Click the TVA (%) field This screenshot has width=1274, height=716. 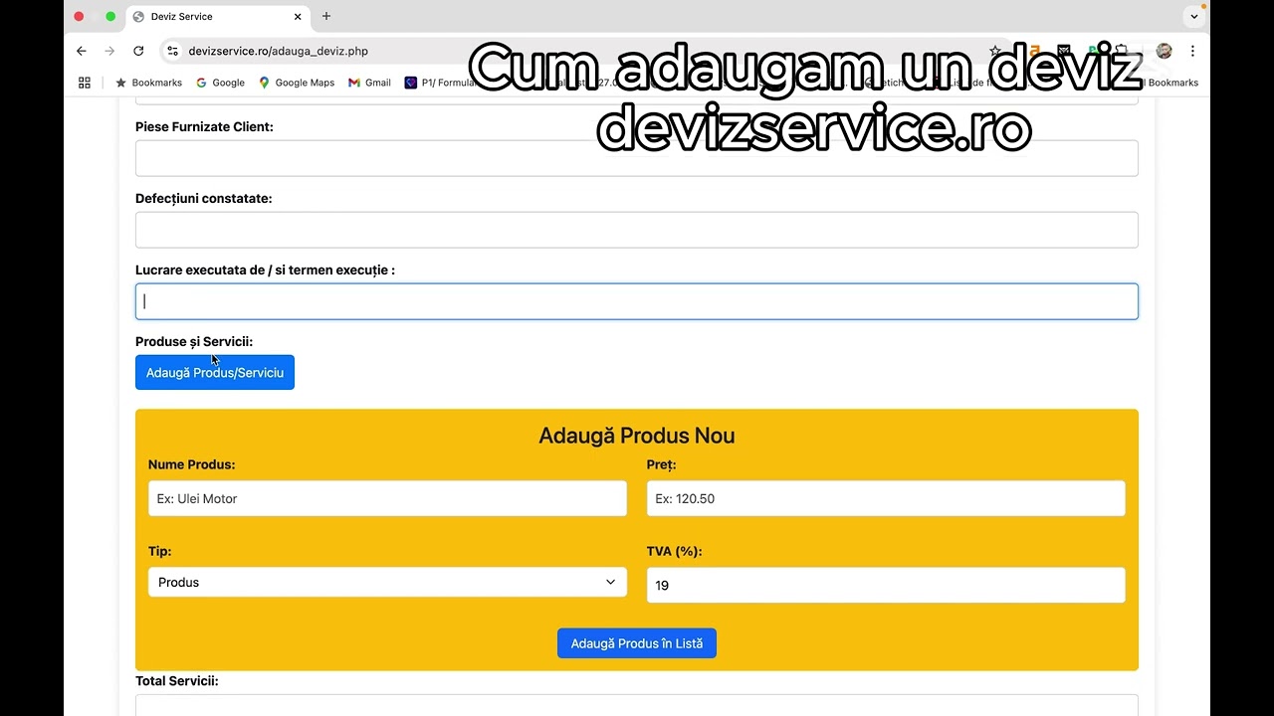pos(886,585)
